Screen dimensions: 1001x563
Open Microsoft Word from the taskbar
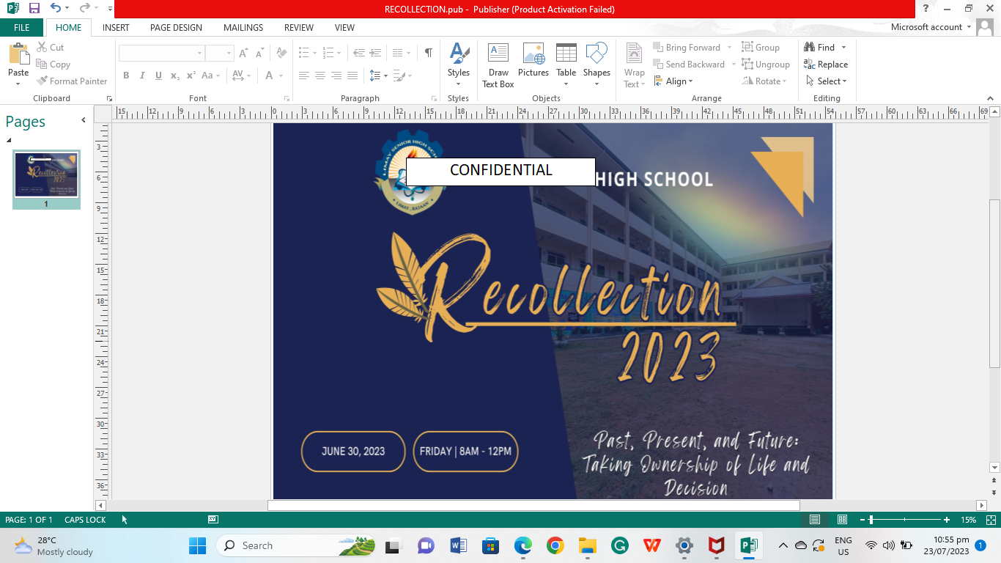(459, 545)
